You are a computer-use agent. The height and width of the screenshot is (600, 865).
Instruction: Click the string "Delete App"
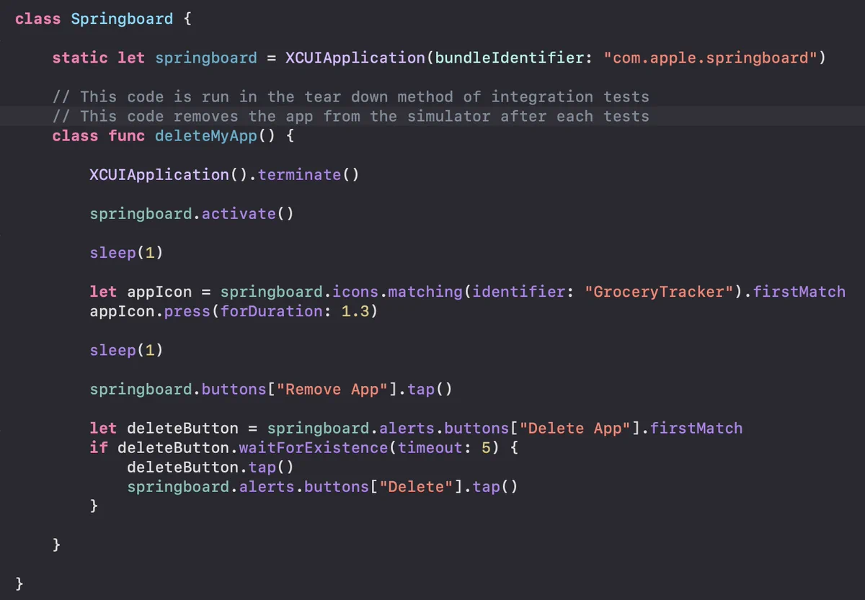[x=575, y=428]
